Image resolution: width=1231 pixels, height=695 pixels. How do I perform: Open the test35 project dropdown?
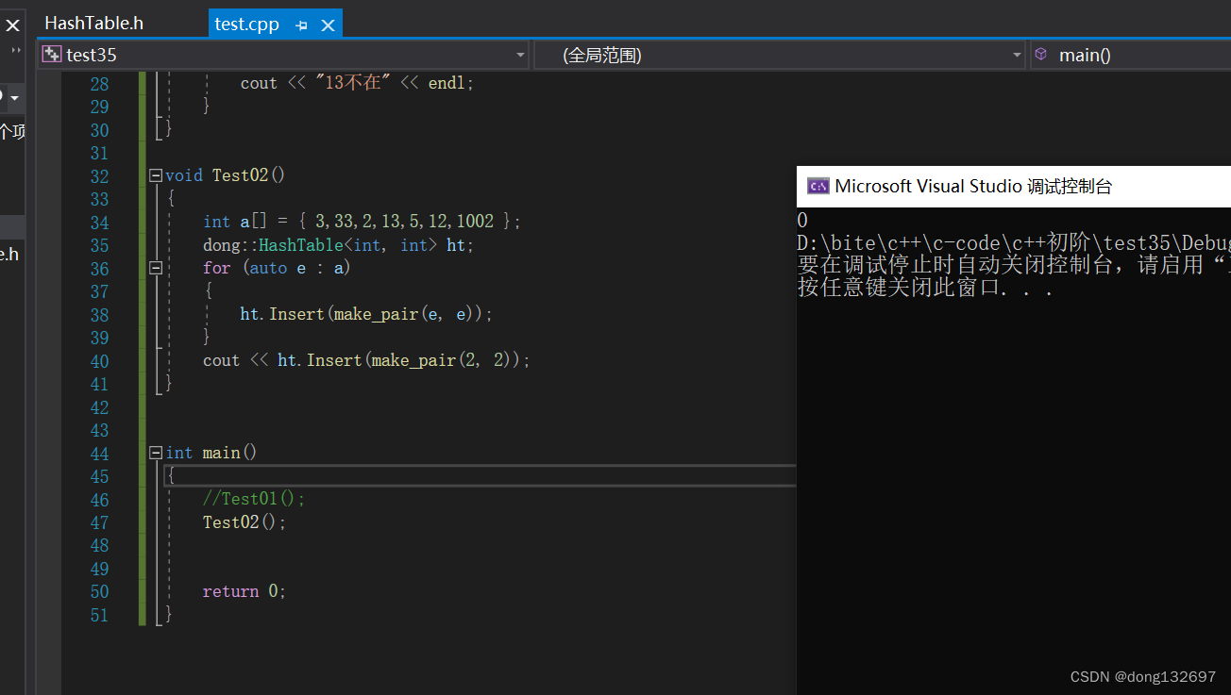(521, 56)
